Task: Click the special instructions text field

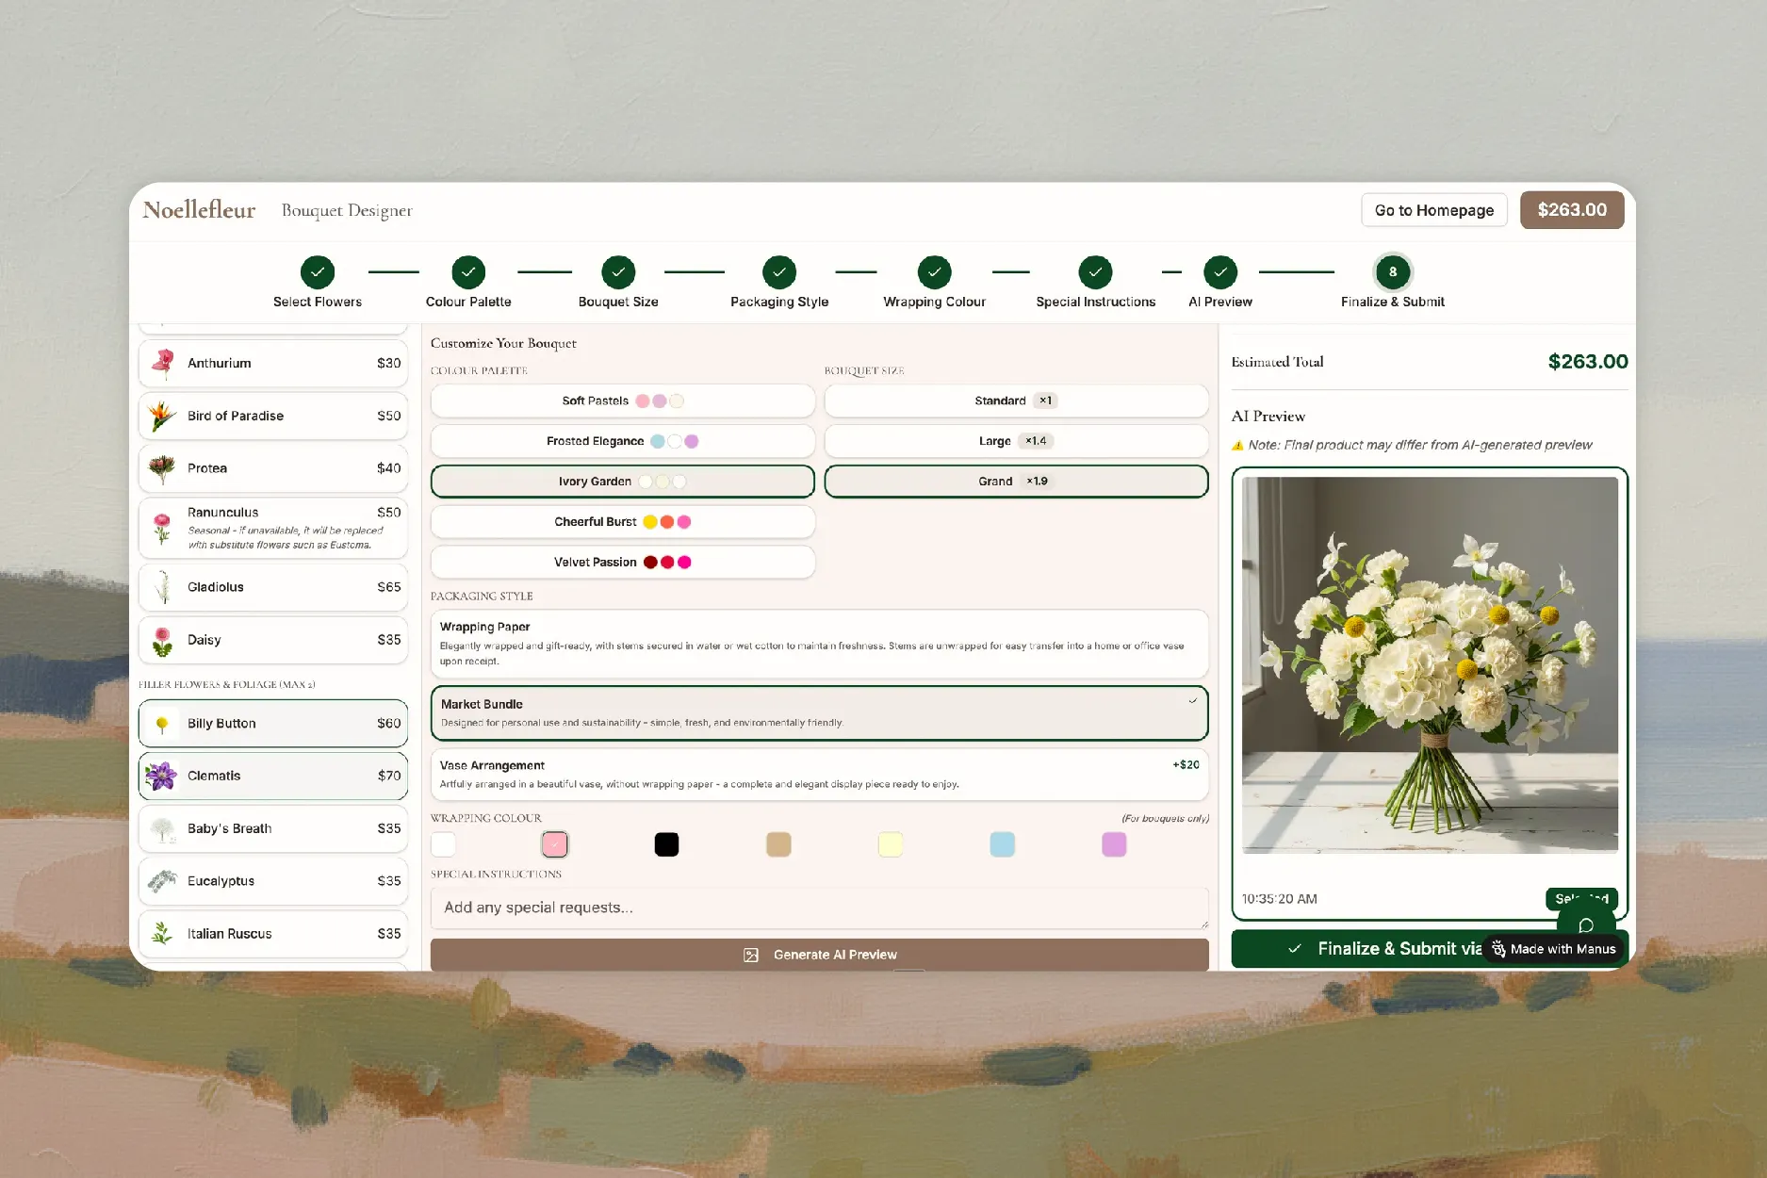Action: point(818,908)
